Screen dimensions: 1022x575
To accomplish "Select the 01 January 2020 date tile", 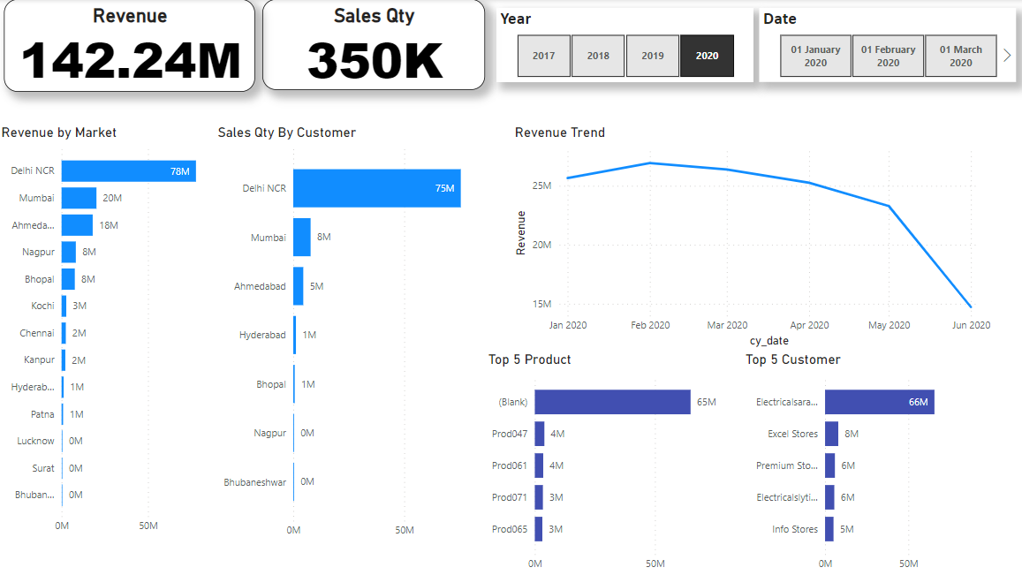I will [x=815, y=55].
